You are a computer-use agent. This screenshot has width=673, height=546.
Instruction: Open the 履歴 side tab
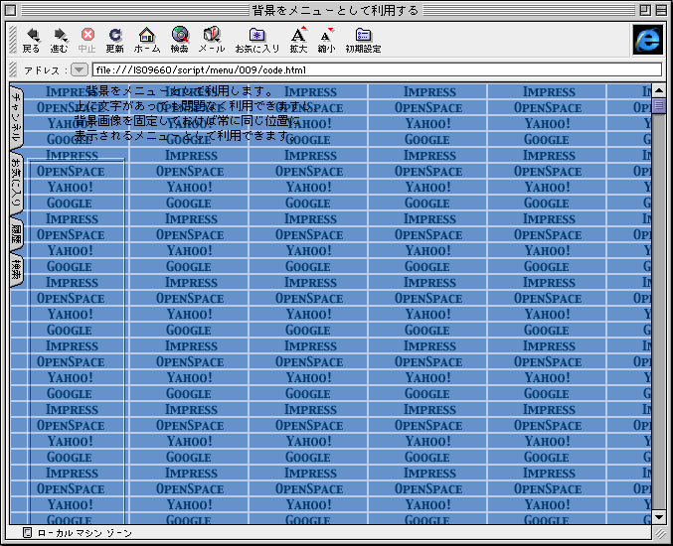(x=16, y=234)
